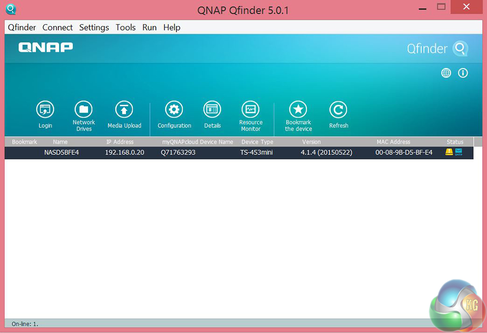Open the Help menu
487x333 pixels.
[172, 28]
